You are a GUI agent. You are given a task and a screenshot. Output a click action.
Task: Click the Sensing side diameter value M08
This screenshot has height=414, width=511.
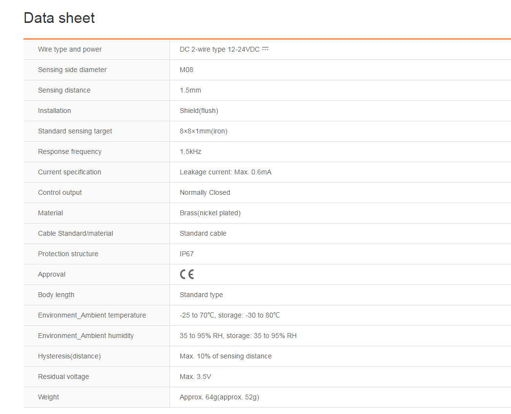[187, 70]
